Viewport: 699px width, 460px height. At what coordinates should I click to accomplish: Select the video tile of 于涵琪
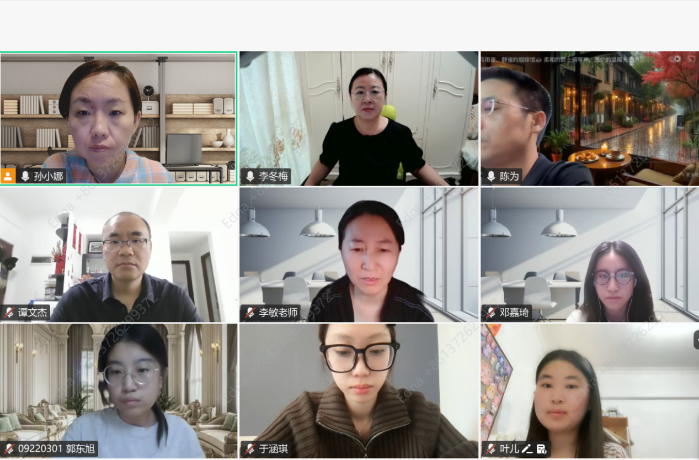pyautogui.click(x=359, y=390)
